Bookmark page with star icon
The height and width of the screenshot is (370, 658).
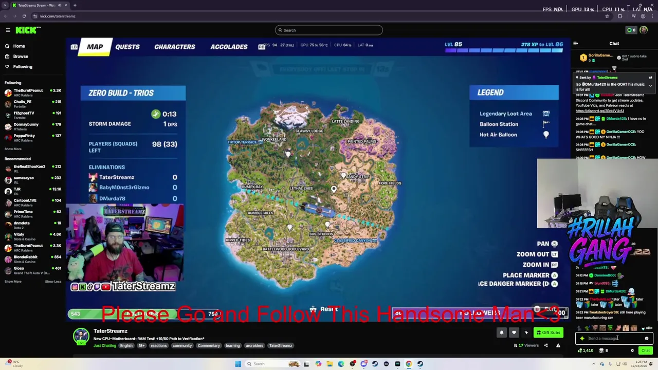607,16
